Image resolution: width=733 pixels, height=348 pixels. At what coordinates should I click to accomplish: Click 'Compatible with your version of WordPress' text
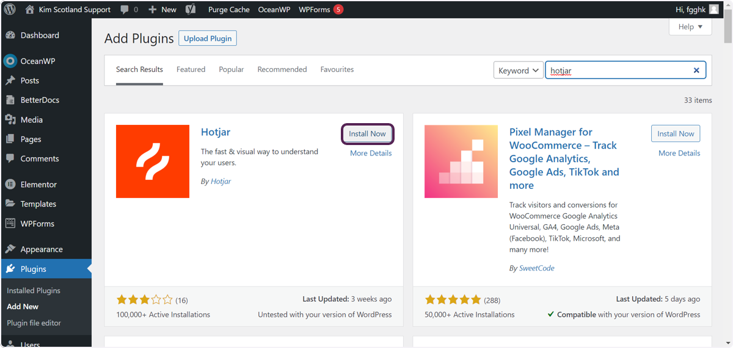point(624,314)
